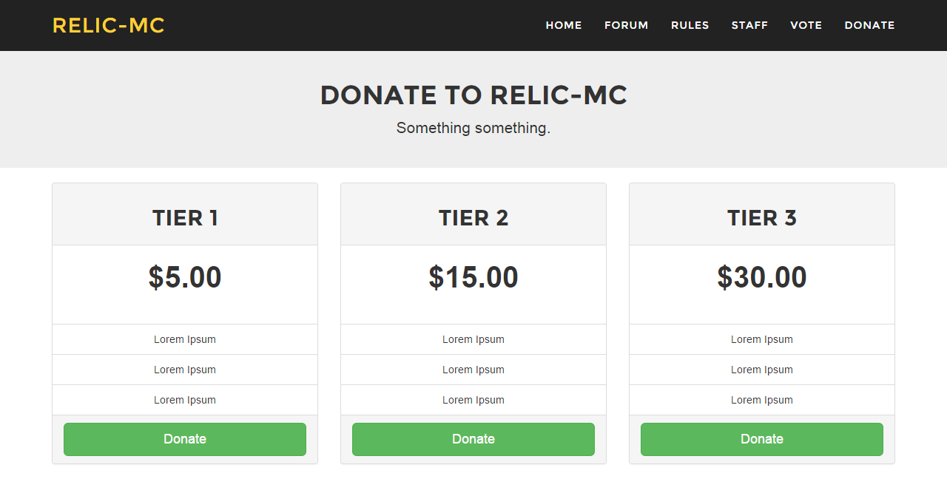Click the "Donate to Relic-MC" page heading

(473, 95)
